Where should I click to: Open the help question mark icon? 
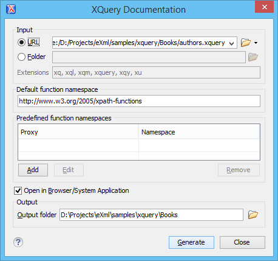click(x=18, y=242)
